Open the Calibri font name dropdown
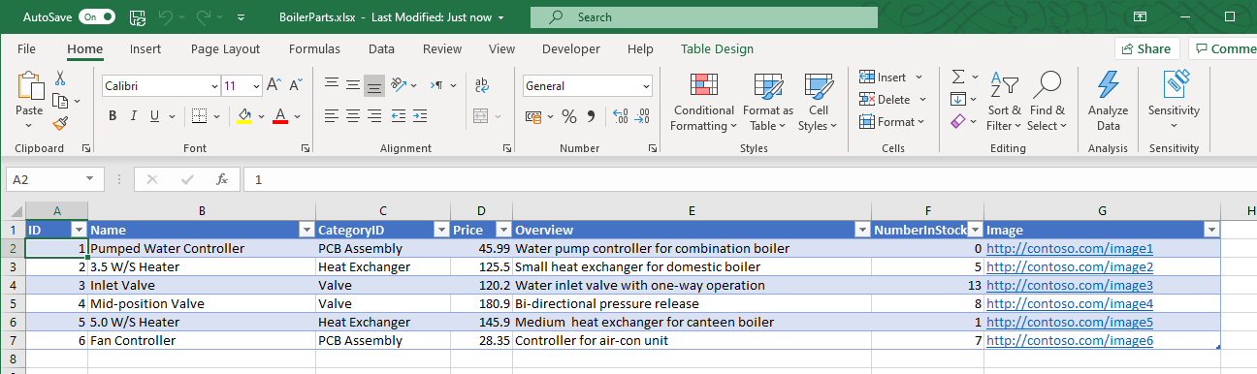 [213, 86]
